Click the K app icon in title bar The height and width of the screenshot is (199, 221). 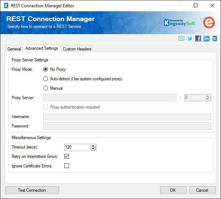(6, 6)
